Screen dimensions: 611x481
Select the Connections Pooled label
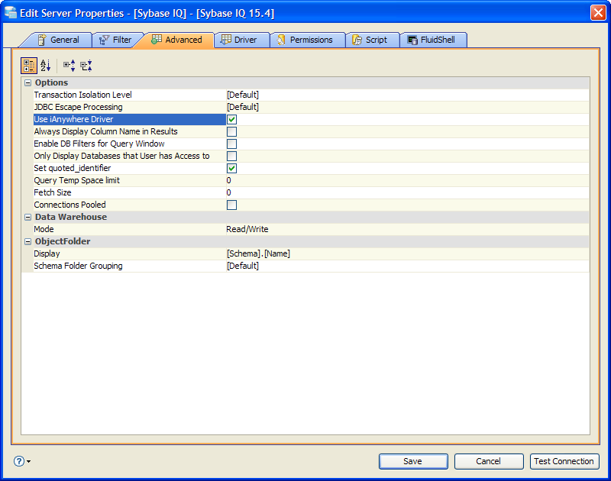[70, 205]
